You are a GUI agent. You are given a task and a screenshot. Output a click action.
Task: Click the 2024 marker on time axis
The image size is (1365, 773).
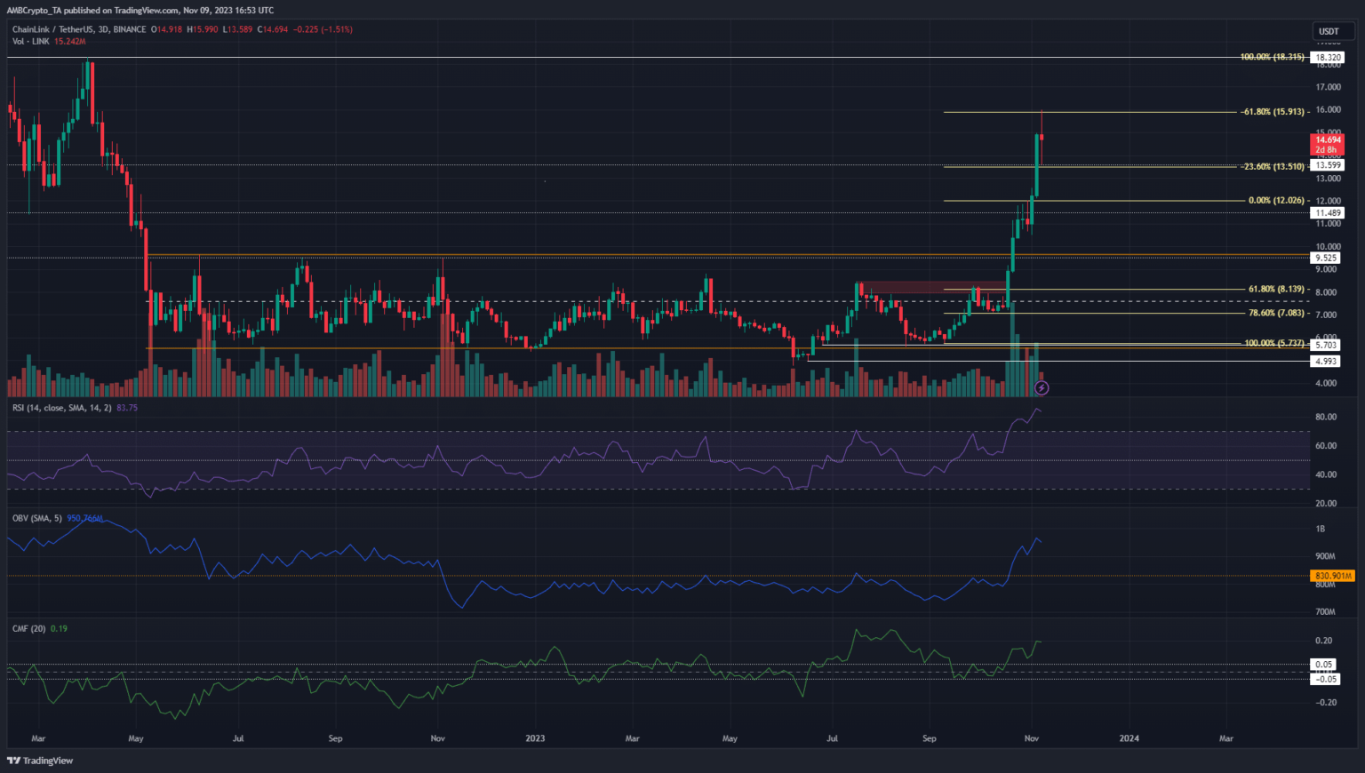coord(1129,738)
